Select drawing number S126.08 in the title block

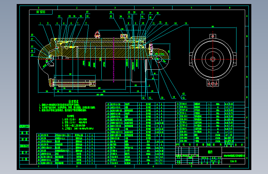tap(233, 161)
